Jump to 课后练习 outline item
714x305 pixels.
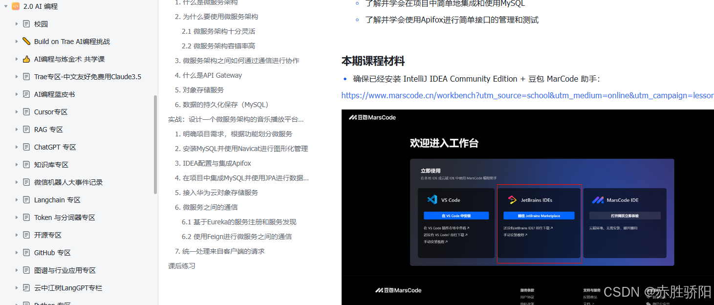pyautogui.click(x=182, y=266)
